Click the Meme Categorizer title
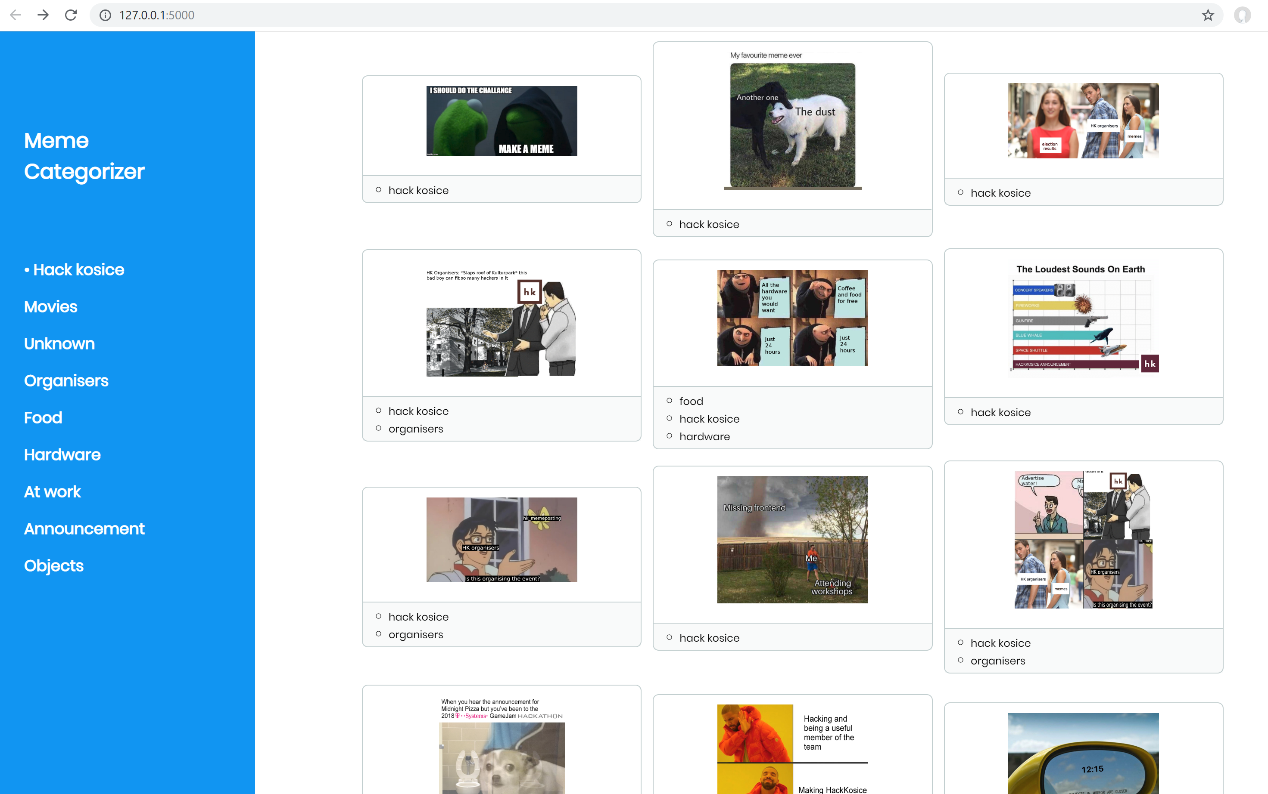This screenshot has height=794, width=1268. 84,156
